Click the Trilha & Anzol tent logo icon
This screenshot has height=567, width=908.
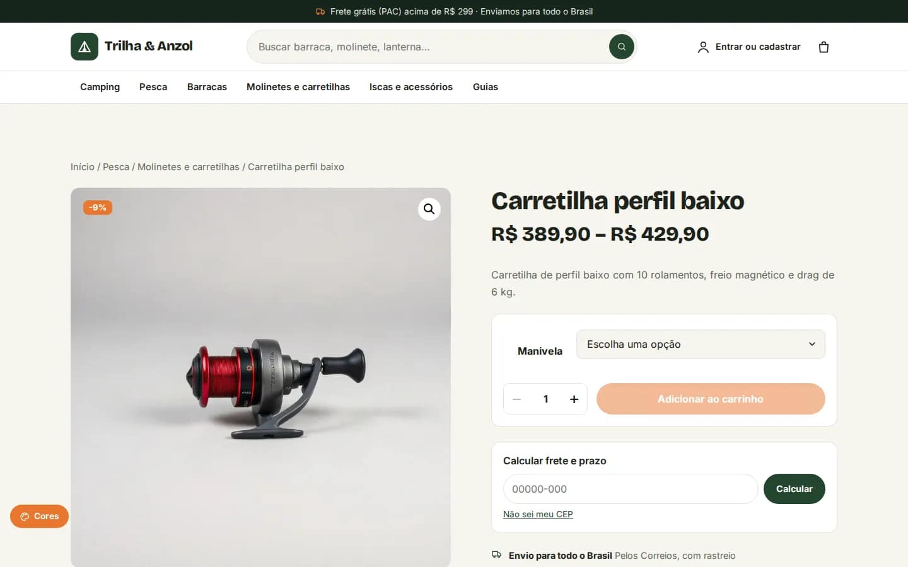tap(84, 47)
